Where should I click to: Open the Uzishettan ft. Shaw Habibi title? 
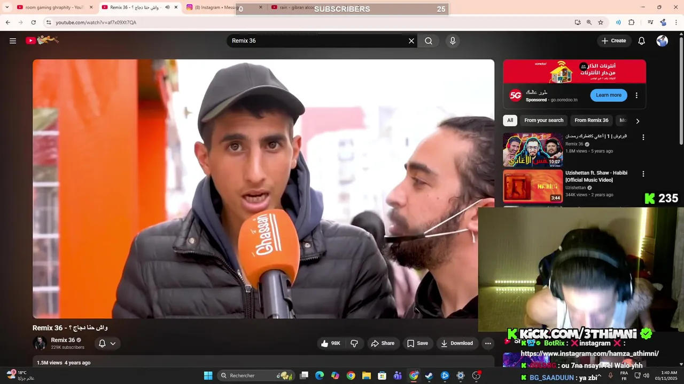tap(596, 177)
